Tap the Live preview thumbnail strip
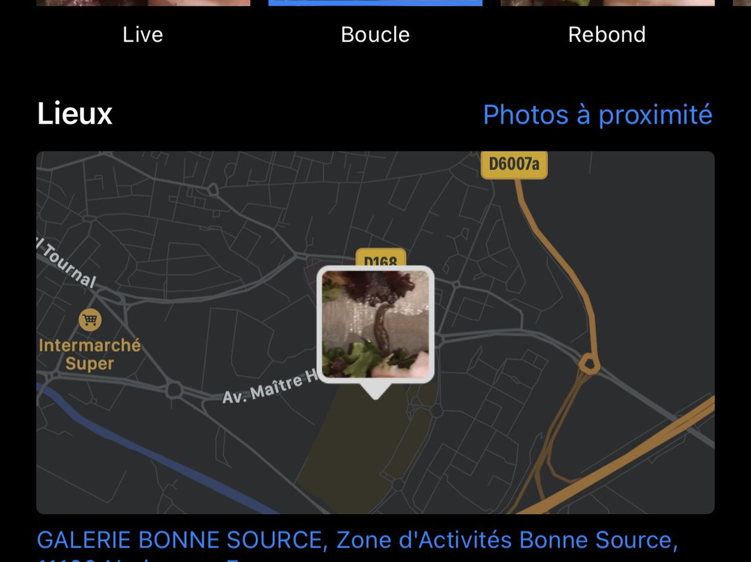 click(143, 3)
